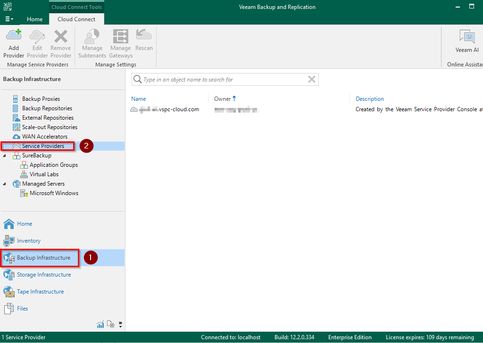Click the blurred owner cell
483x343 pixels.
(x=236, y=109)
